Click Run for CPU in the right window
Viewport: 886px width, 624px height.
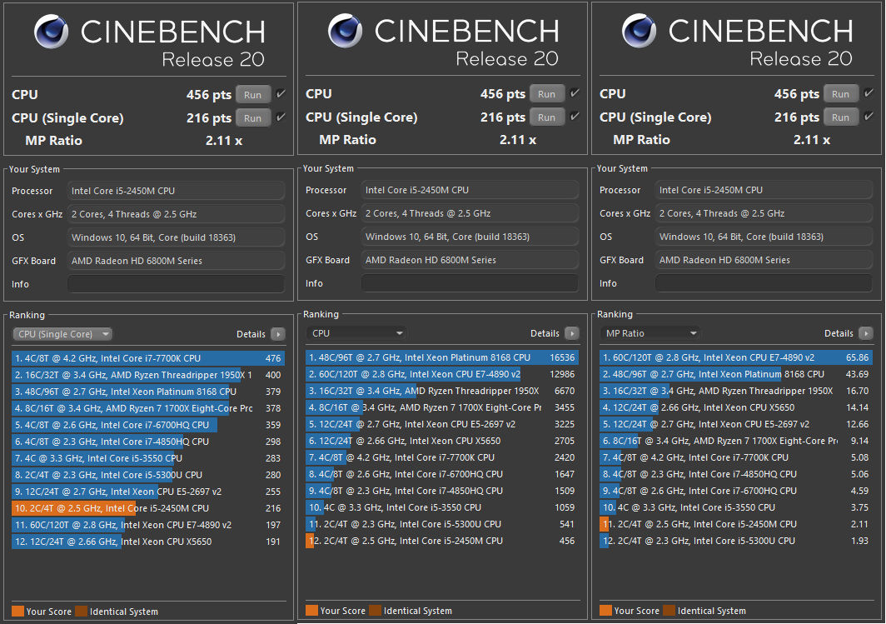[840, 93]
